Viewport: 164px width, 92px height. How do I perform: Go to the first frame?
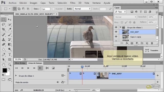pos(16,68)
